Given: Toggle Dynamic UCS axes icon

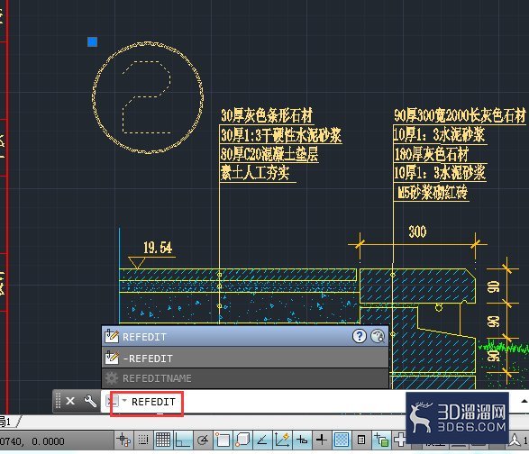Looking at the screenshot, I should (x=282, y=440).
